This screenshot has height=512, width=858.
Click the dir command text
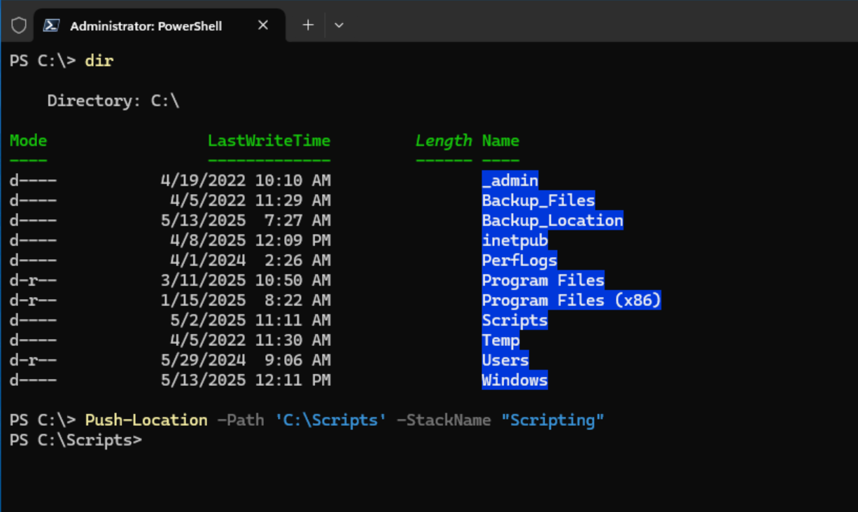pyautogui.click(x=99, y=61)
